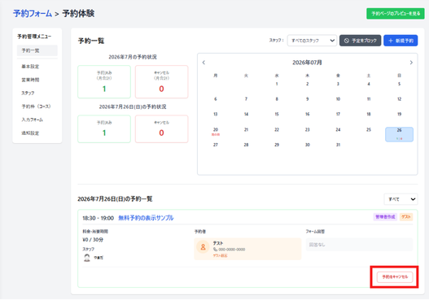Click the guest name テスト

(x=218, y=243)
